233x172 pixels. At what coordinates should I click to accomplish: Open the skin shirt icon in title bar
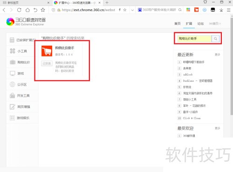(205, 2)
